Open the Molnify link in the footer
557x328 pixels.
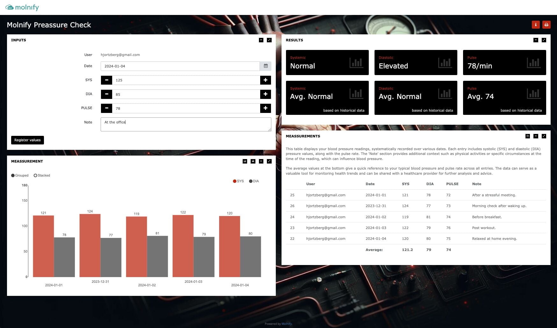coord(287,324)
